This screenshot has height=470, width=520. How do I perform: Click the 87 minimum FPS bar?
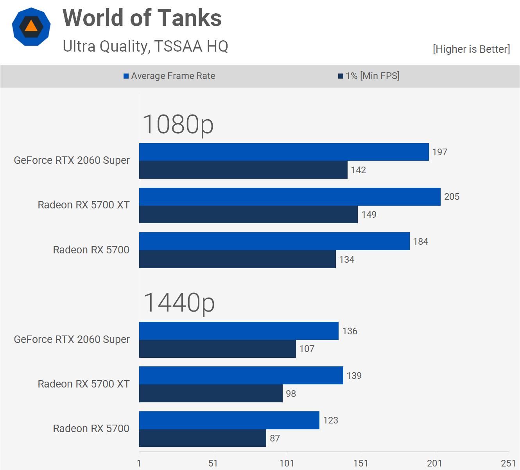click(x=203, y=438)
